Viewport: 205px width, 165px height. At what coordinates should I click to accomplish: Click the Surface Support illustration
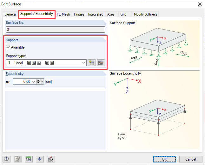154,43
